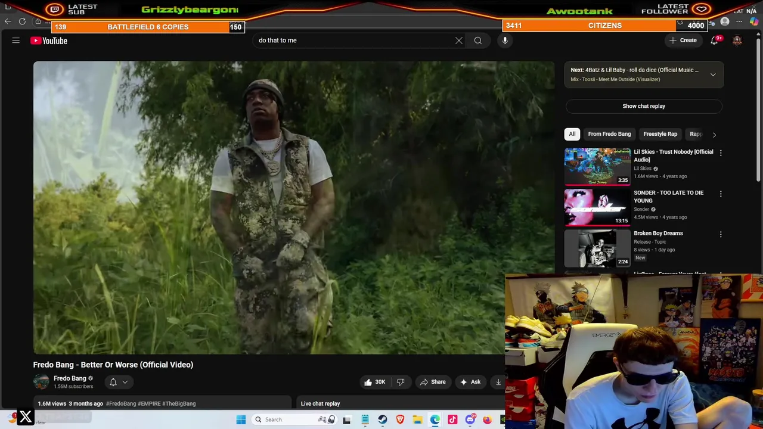Share the video
Viewport: 763px width, 429px height.
pos(433,382)
